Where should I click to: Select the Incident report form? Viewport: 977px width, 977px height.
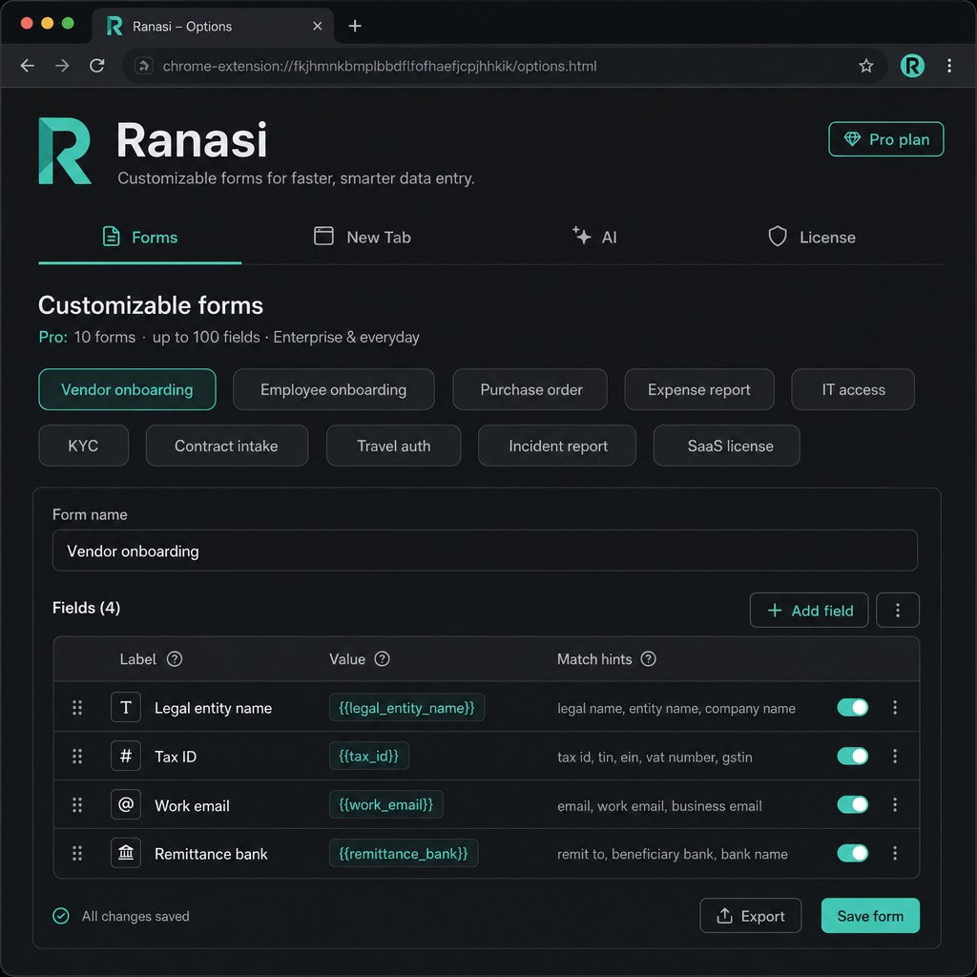click(557, 446)
